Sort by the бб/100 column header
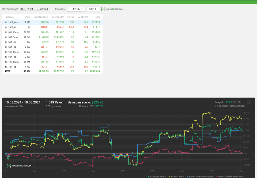 71,17
